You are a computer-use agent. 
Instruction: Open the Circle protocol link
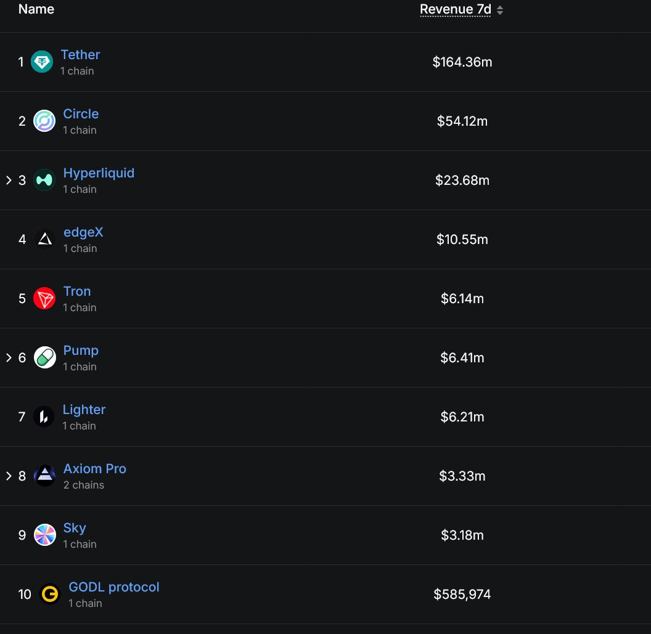(x=81, y=114)
